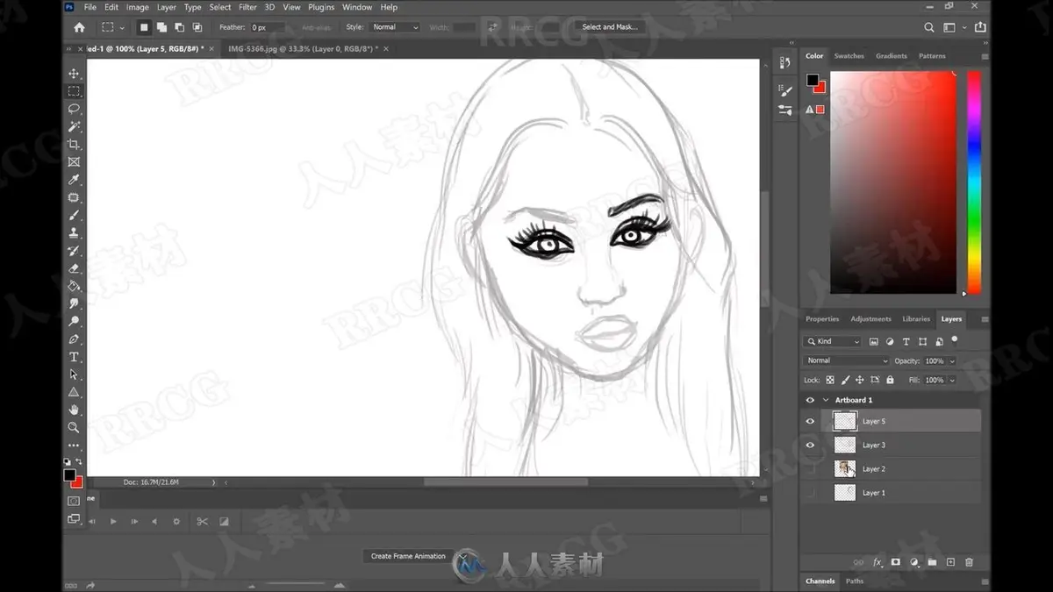This screenshot has width=1053, height=592.
Task: Open the Filter menu
Action: pos(248,7)
